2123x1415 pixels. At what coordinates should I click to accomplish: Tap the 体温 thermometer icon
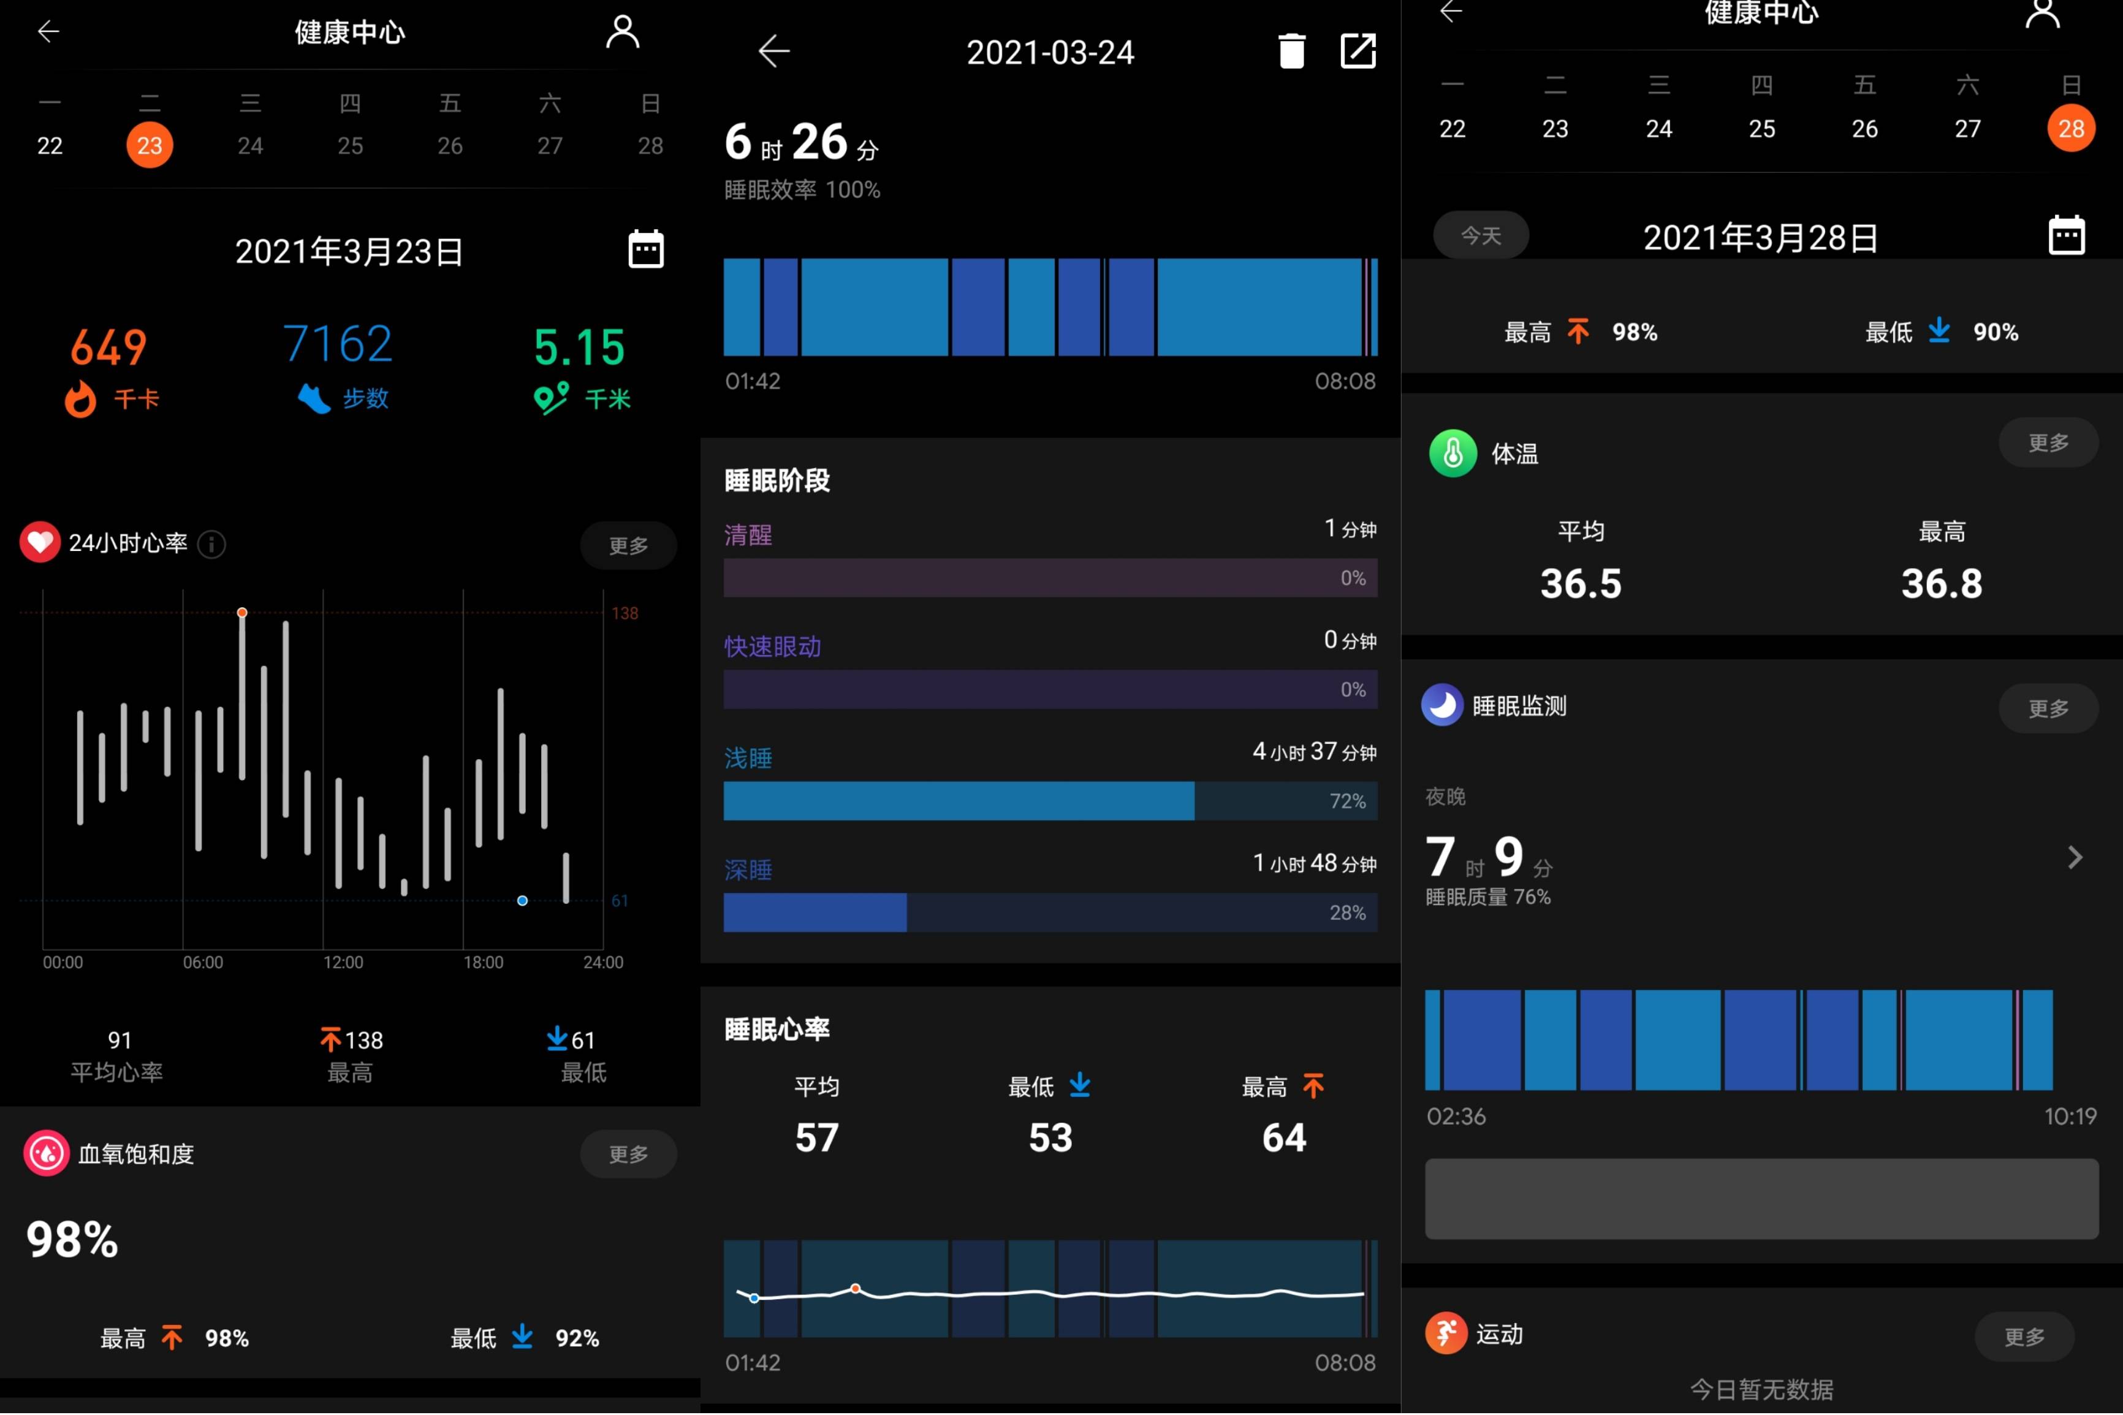1453,453
